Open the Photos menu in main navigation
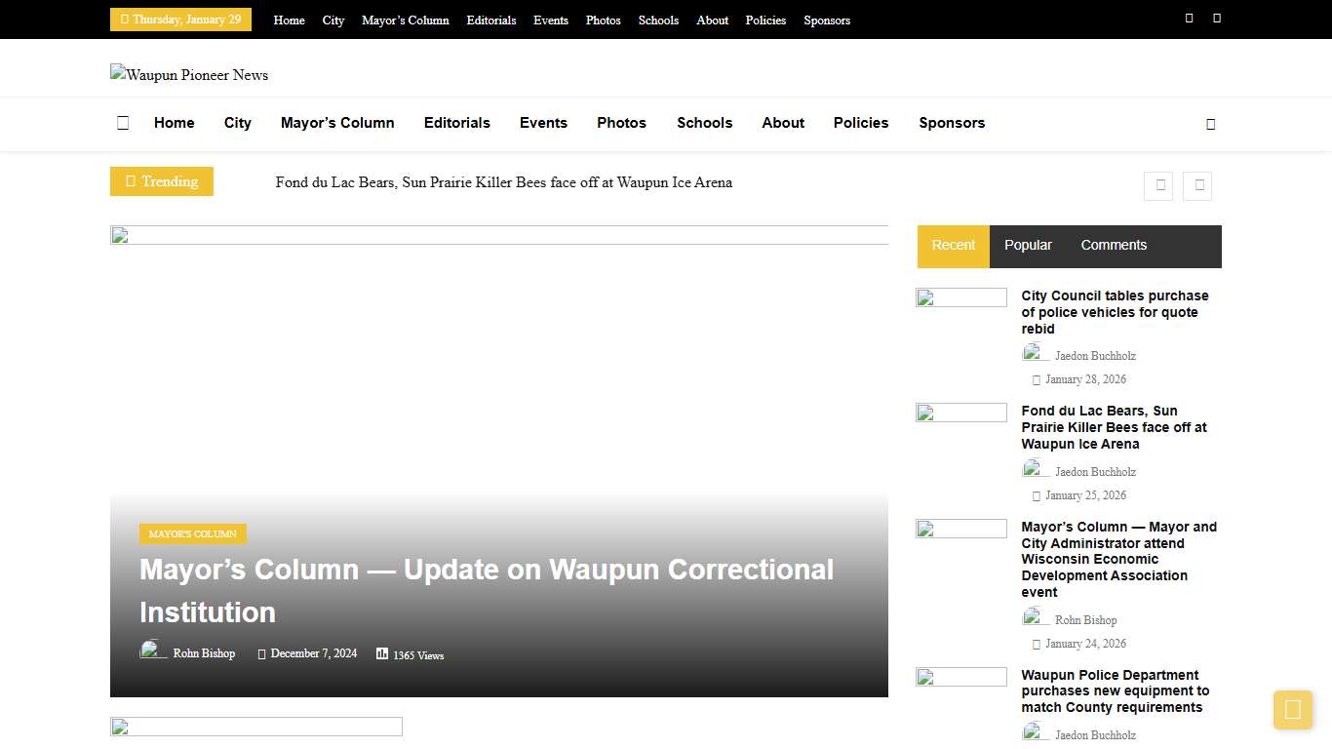The width and height of the screenshot is (1332, 749). 621,123
